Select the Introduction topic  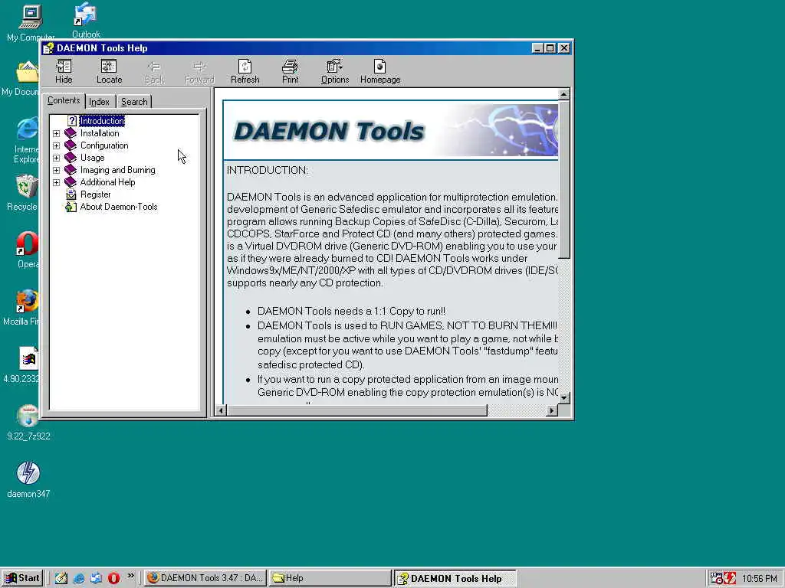coord(102,121)
